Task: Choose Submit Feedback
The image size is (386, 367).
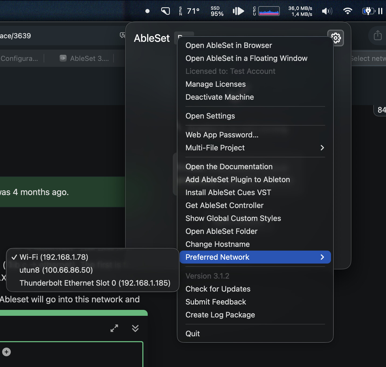Action: coord(255,302)
